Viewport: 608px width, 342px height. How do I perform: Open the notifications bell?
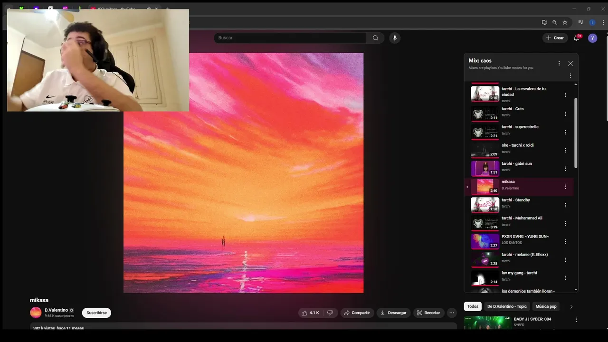pyautogui.click(x=577, y=38)
